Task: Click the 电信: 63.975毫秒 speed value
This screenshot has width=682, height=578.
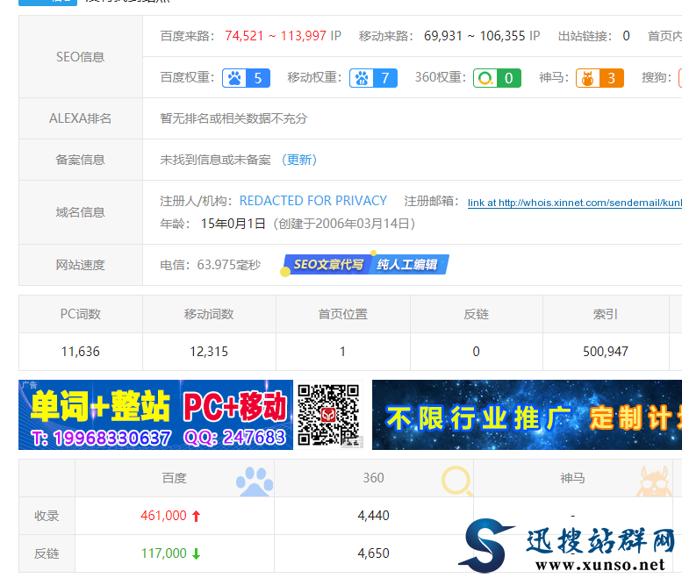Action: (x=211, y=265)
